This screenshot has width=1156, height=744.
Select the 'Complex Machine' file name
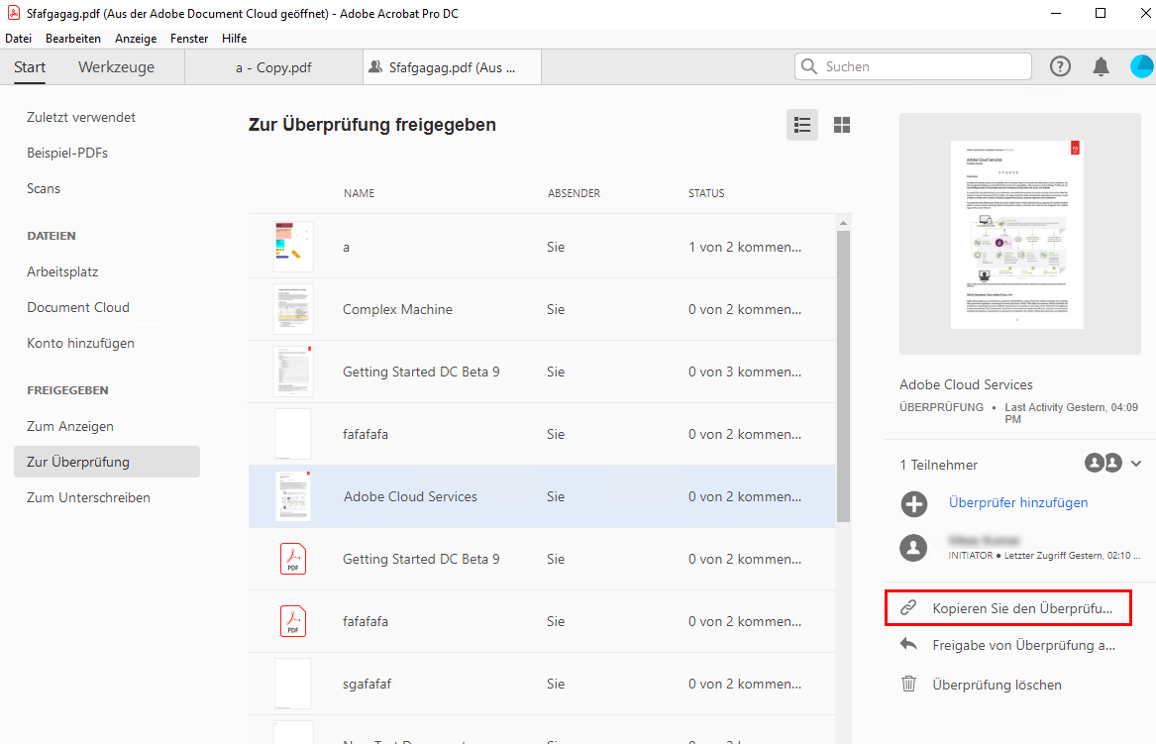point(397,310)
